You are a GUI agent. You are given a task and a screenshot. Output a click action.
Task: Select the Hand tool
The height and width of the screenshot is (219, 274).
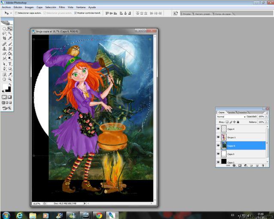pos(4,79)
